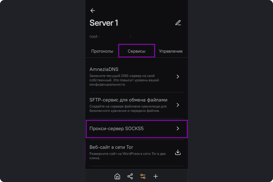Open SFTP service via its right chevron
273x182 pixels.
[178, 105]
